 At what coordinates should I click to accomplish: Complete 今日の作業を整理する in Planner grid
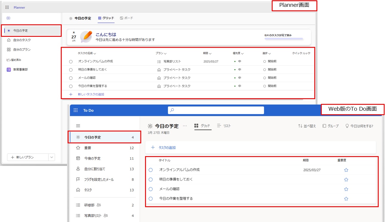tap(71, 86)
